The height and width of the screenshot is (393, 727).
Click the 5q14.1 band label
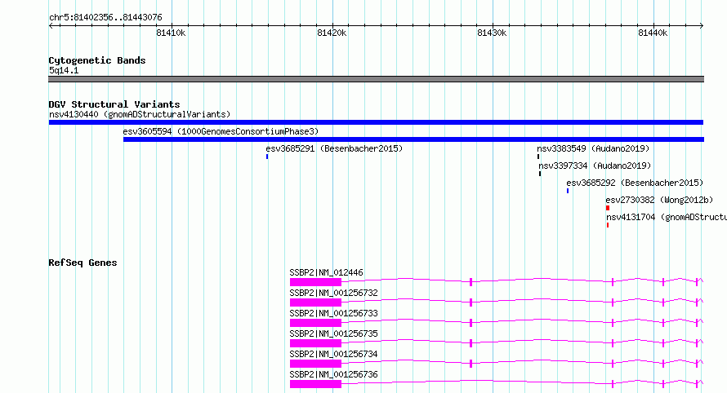tap(64, 70)
